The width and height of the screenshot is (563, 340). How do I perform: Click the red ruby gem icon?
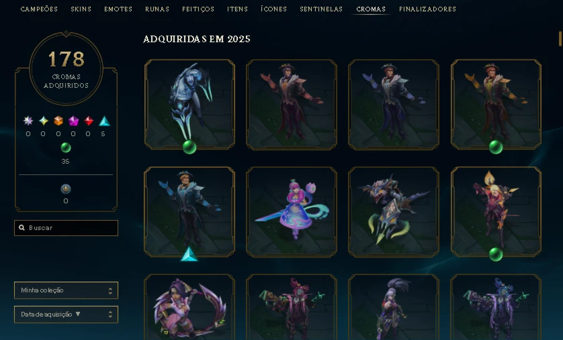pos(88,121)
